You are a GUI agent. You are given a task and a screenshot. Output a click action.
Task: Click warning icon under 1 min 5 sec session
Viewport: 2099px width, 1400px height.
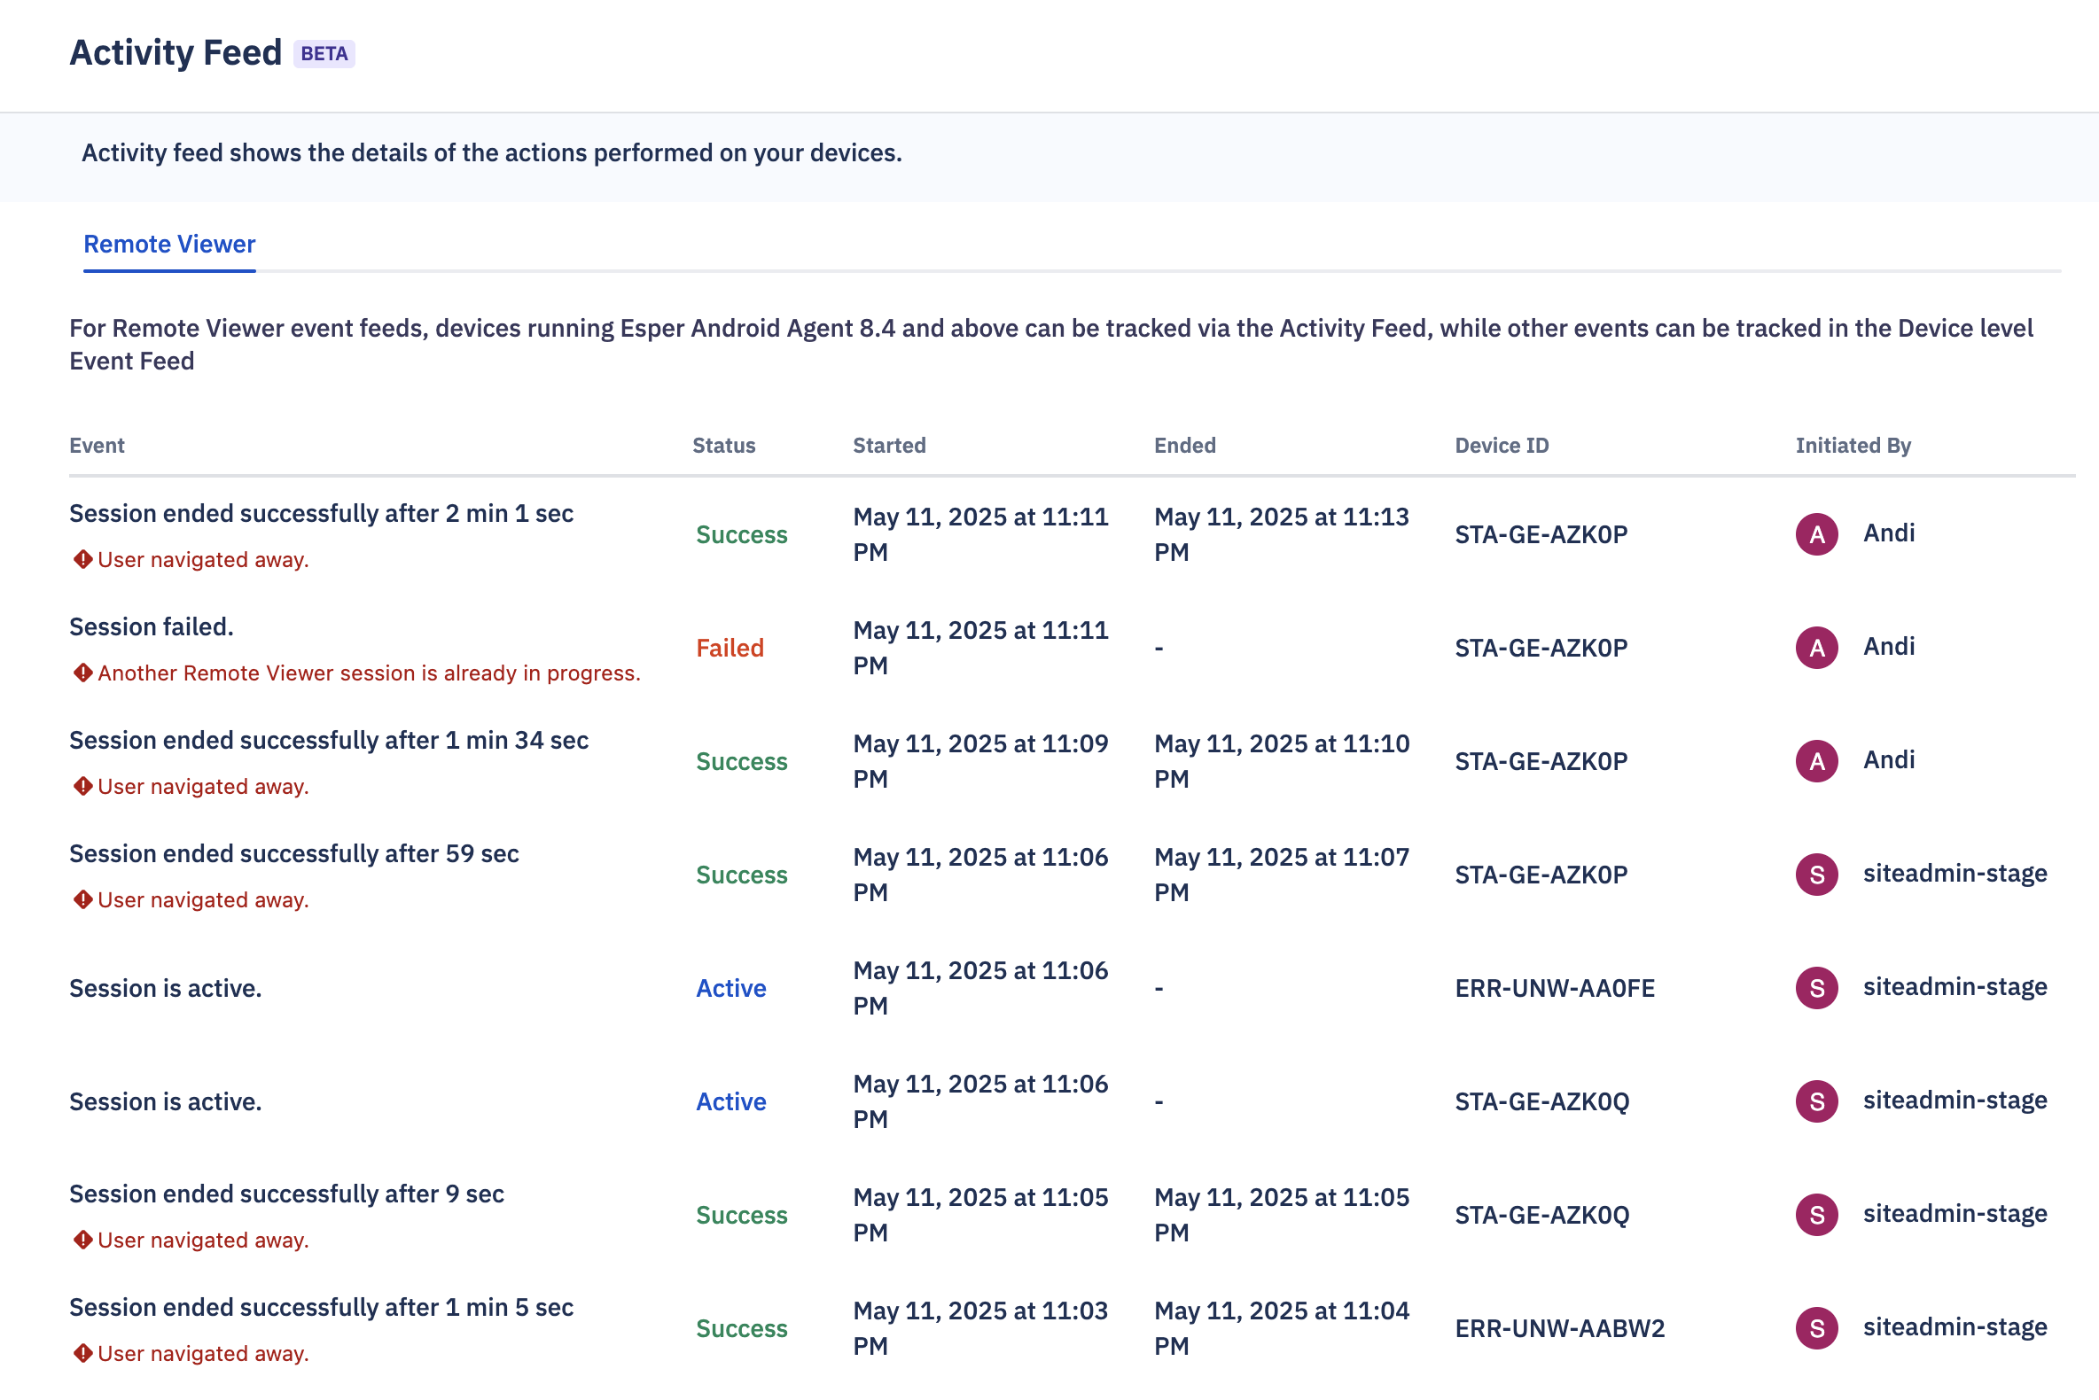[83, 1353]
